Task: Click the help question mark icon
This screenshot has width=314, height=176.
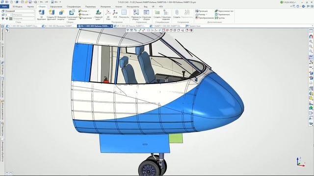Action: click(x=298, y=6)
